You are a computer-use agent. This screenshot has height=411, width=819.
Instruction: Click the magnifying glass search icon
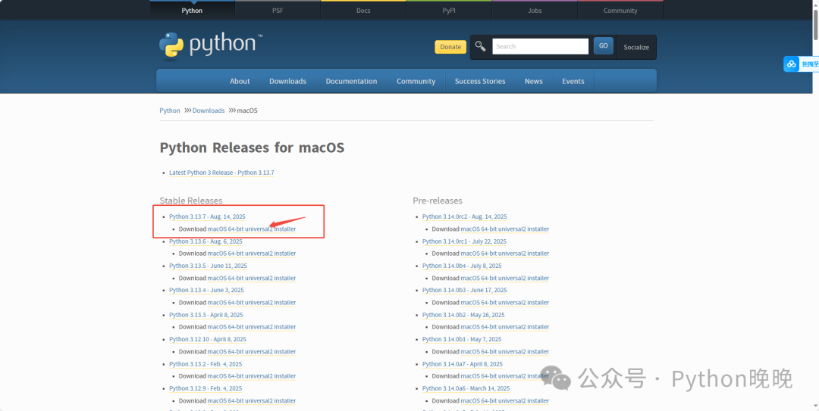tap(481, 46)
